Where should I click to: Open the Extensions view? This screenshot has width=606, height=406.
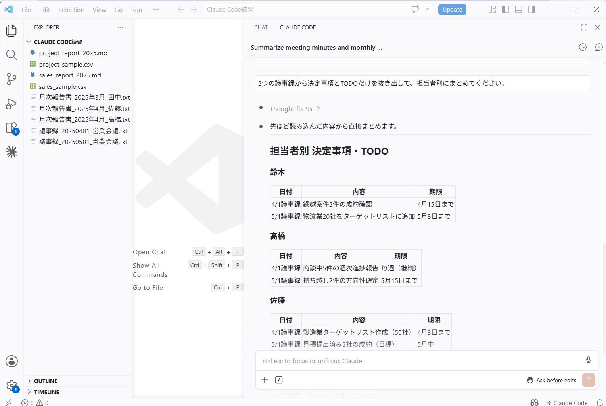tap(12, 128)
